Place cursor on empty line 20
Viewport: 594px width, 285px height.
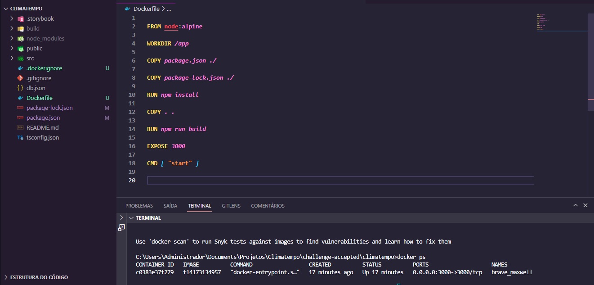click(340, 181)
